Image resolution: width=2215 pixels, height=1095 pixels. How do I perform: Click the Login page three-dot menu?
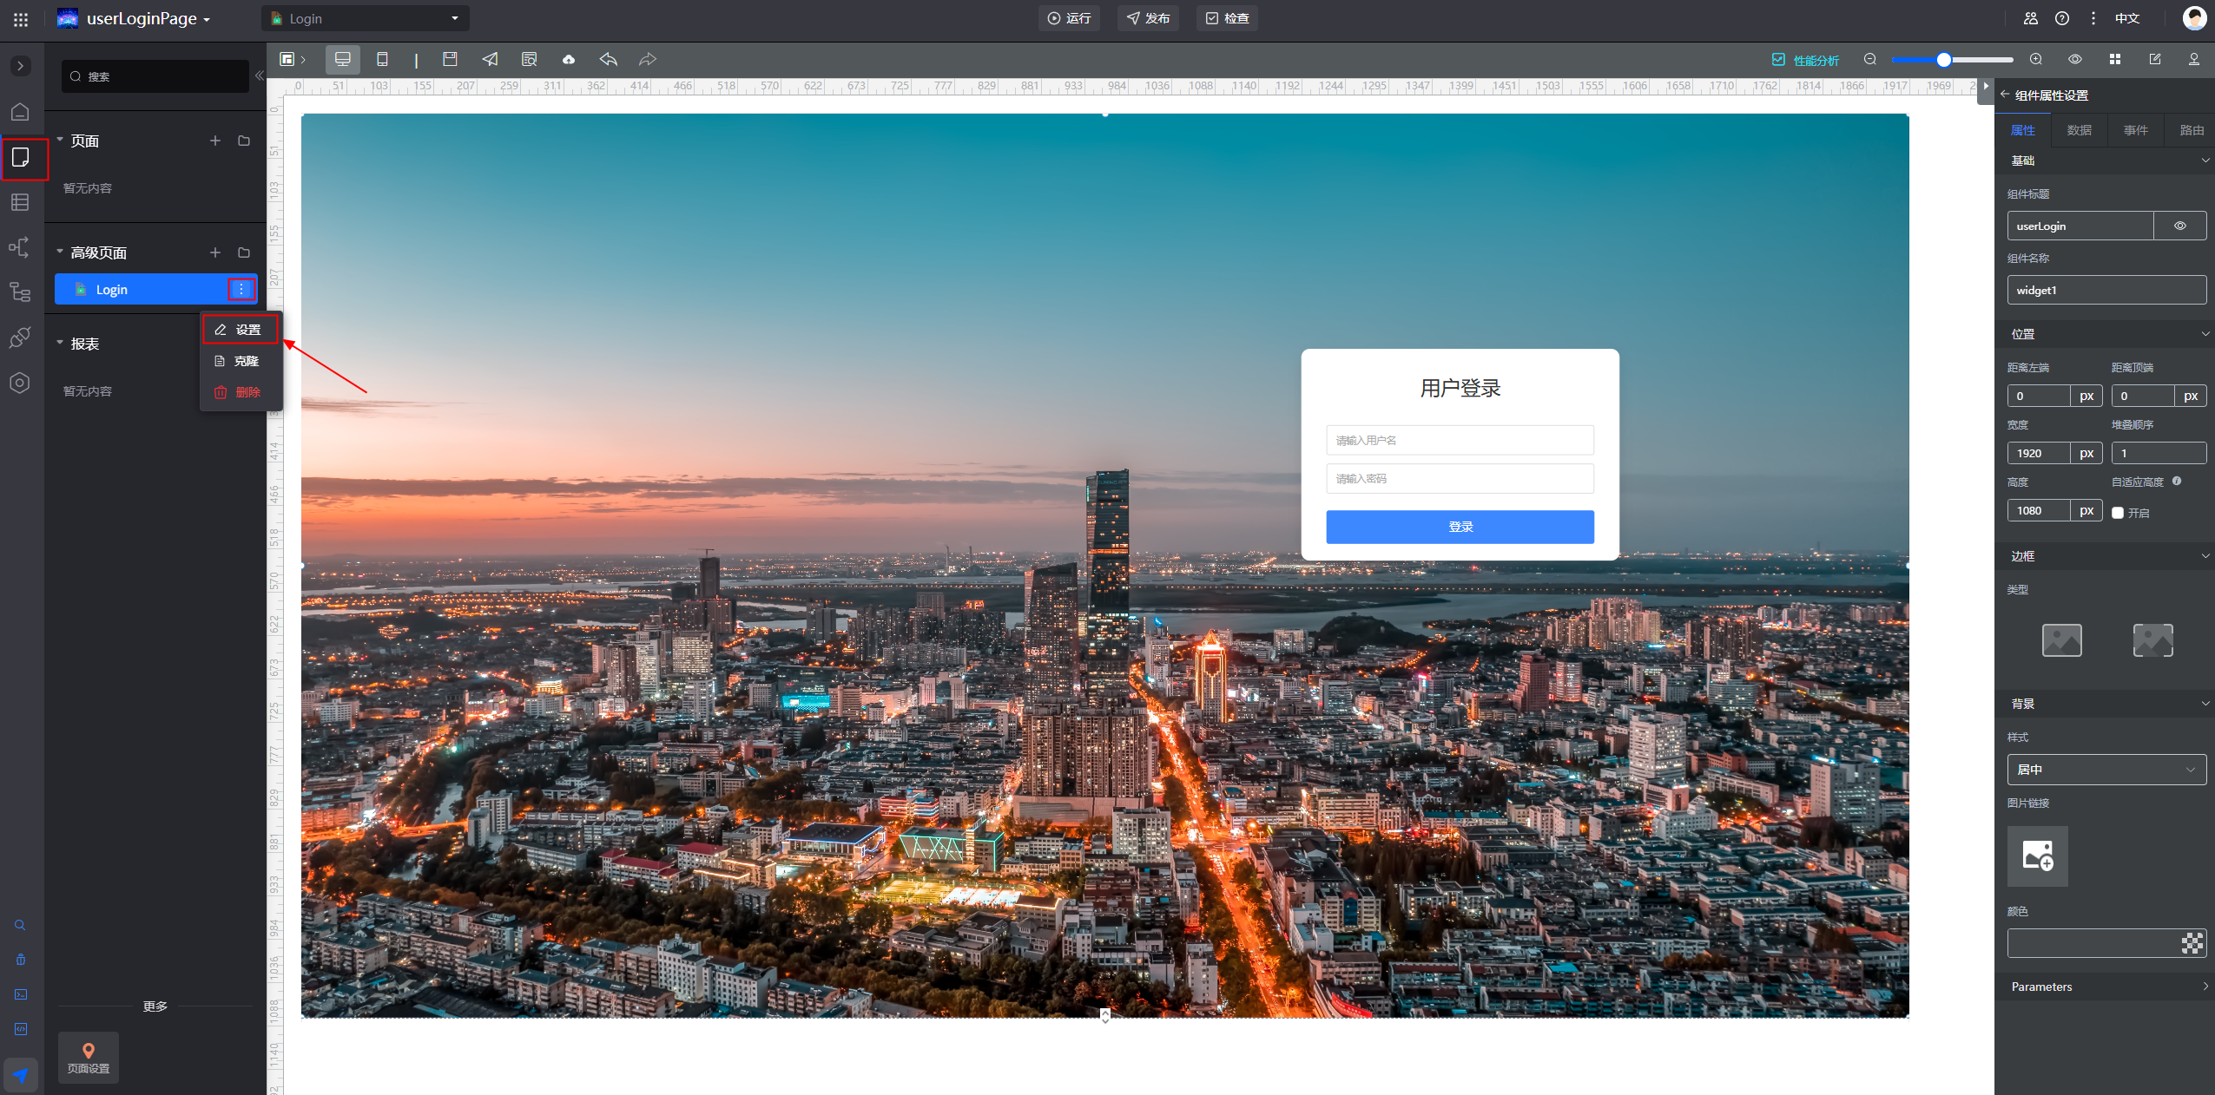click(241, 289)
